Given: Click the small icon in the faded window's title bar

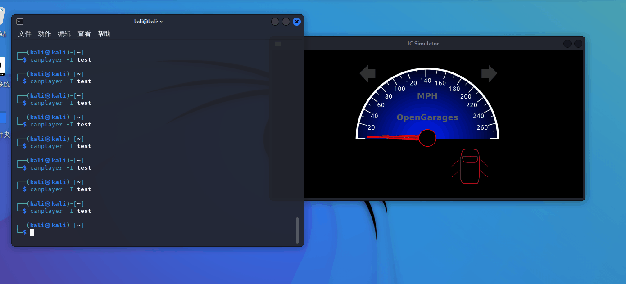Looking at the screenshot, I should click(x=277, y=44).
